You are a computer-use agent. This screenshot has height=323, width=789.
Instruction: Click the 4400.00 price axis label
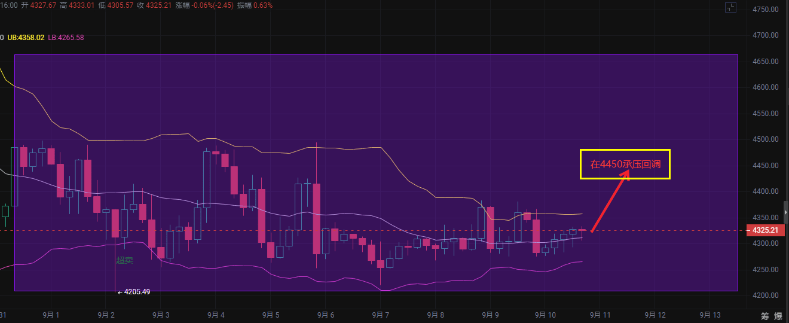[x=765, y=191]
